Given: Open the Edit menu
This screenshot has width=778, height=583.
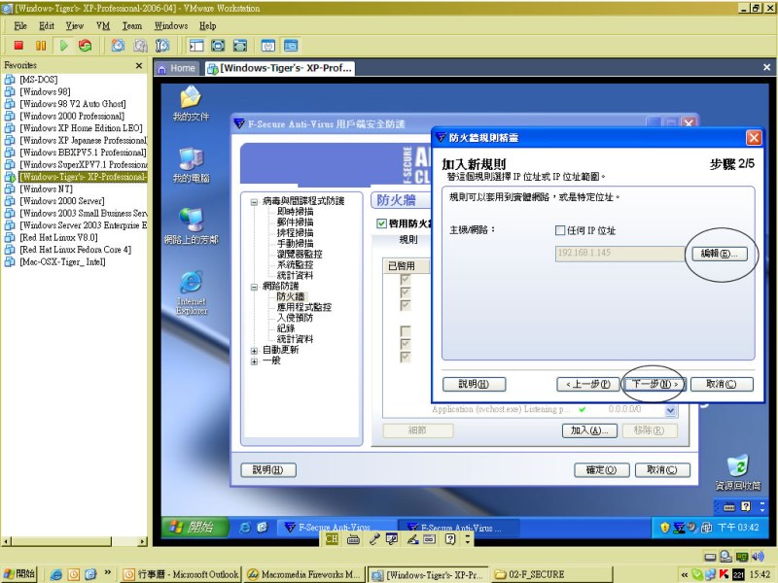Looking at the screenshot, I should tap(47, 26).
